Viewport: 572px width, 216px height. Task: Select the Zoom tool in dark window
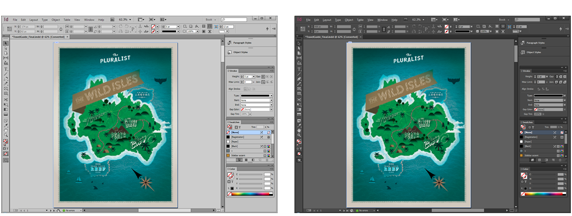(x=299, y=135)
